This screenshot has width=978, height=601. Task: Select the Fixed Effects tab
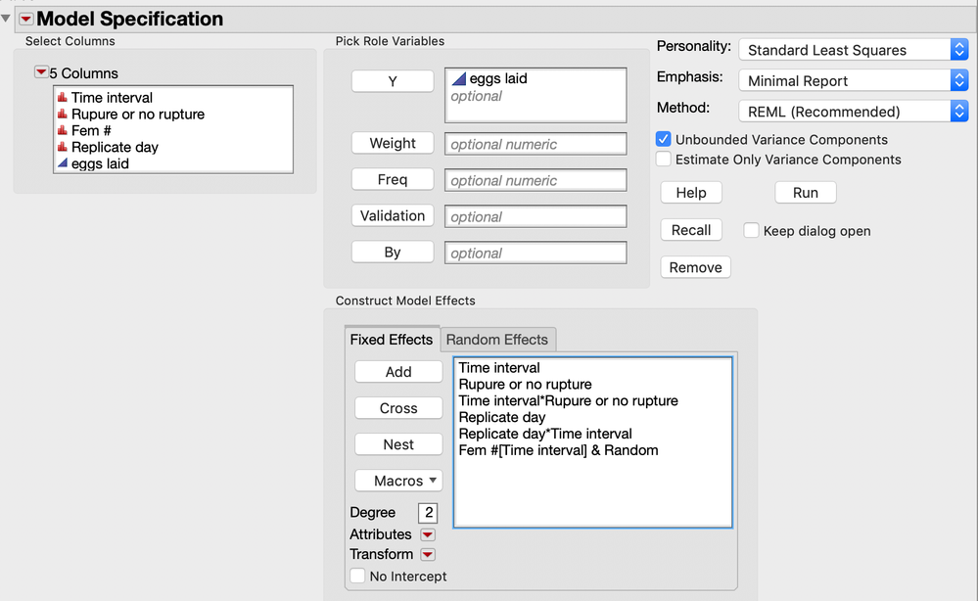[391, 340]
